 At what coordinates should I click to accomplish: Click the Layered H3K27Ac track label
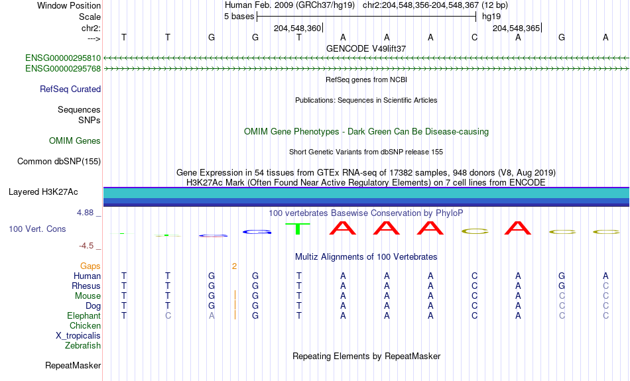tap(43, 192)
